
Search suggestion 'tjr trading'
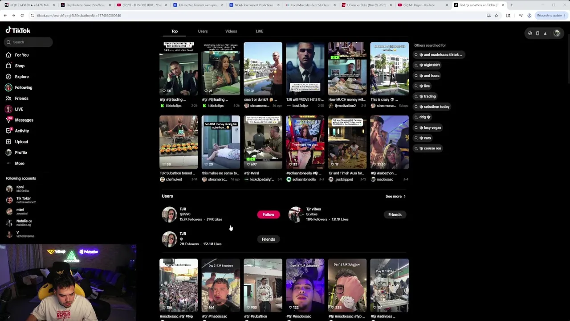tap(425, 96)
